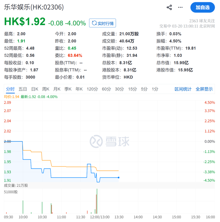
Task: Open the 周K chart tab
Action: (x=46, y=89)
